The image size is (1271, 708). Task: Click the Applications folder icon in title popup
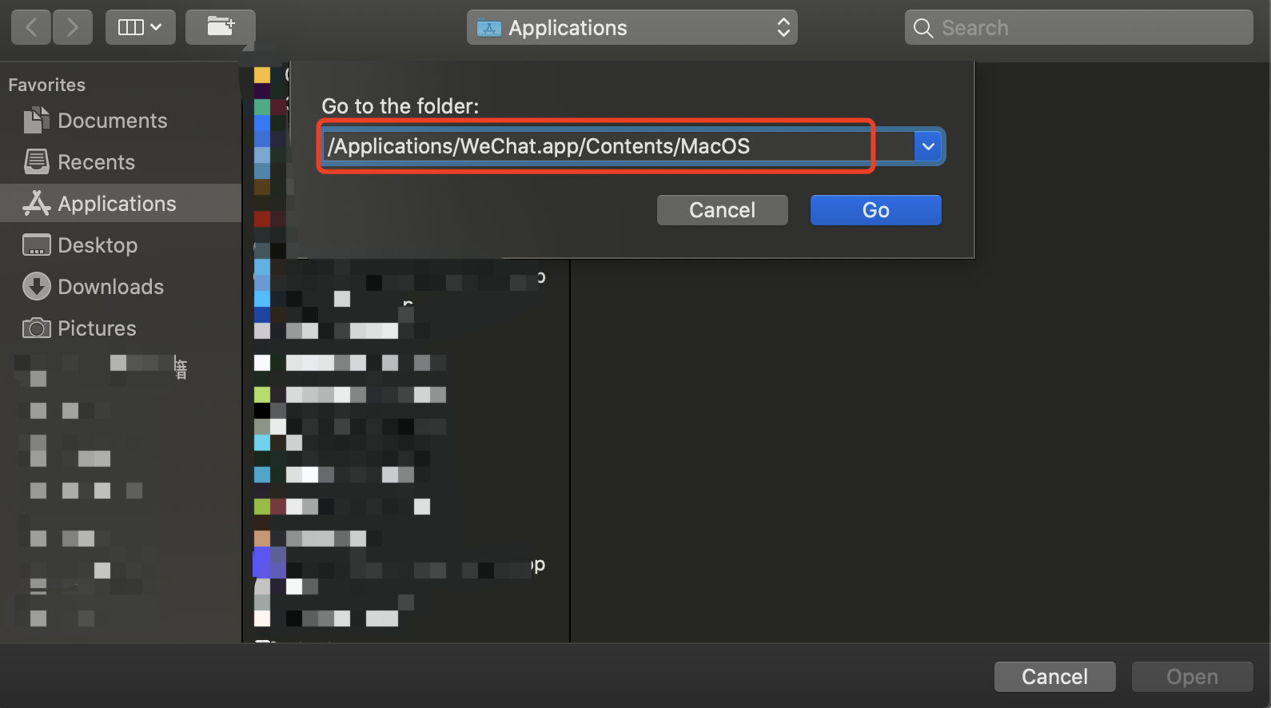click(x=489, y=28)
